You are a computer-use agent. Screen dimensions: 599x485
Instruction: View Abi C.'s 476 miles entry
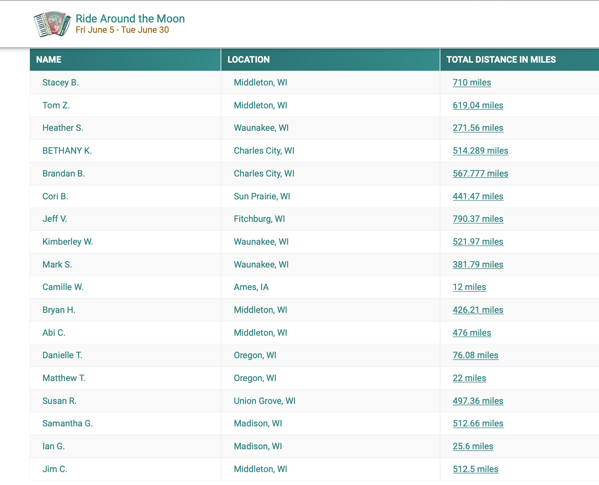tap(471, 333)
